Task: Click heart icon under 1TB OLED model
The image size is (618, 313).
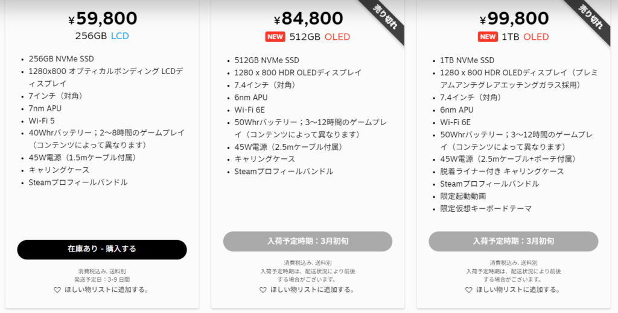Action: 468,290
